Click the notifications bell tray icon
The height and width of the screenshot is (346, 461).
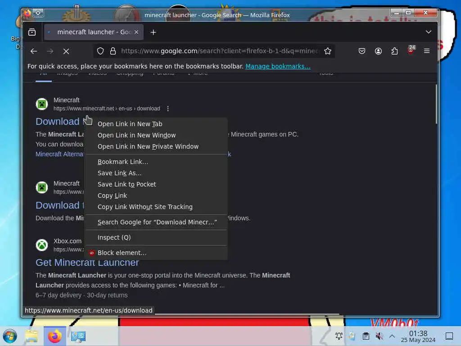339,336
